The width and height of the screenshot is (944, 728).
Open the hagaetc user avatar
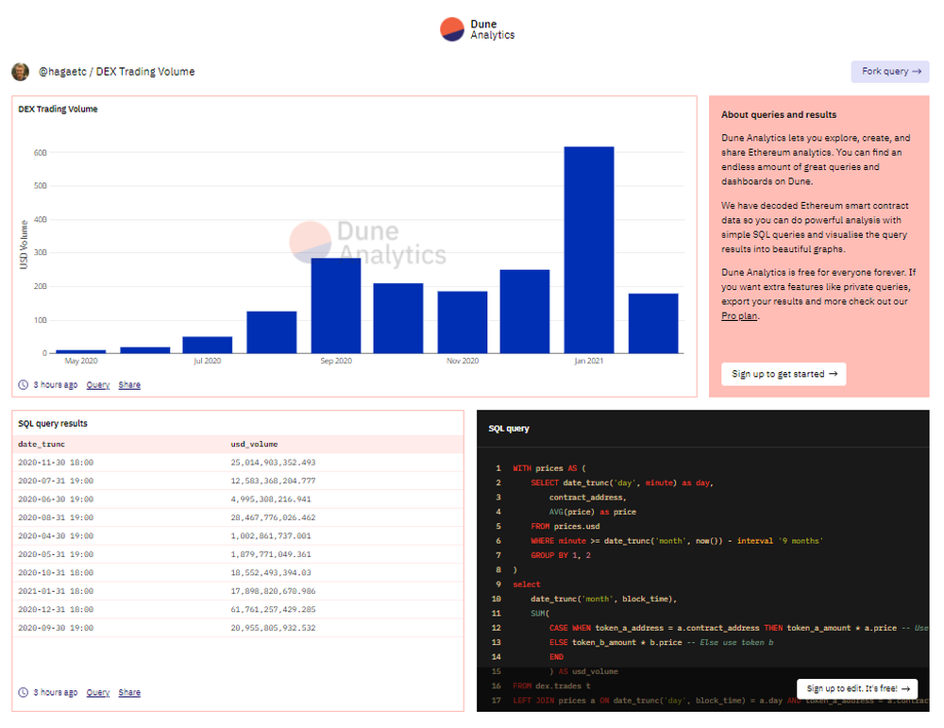[x=21, y=72]
